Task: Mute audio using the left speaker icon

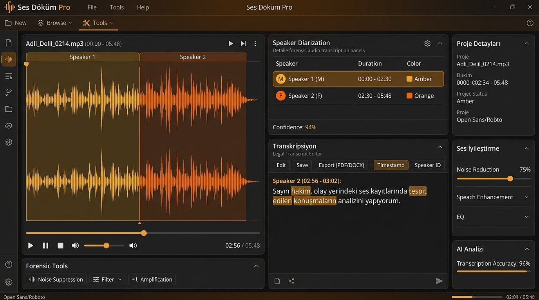Action: (75, 246)
